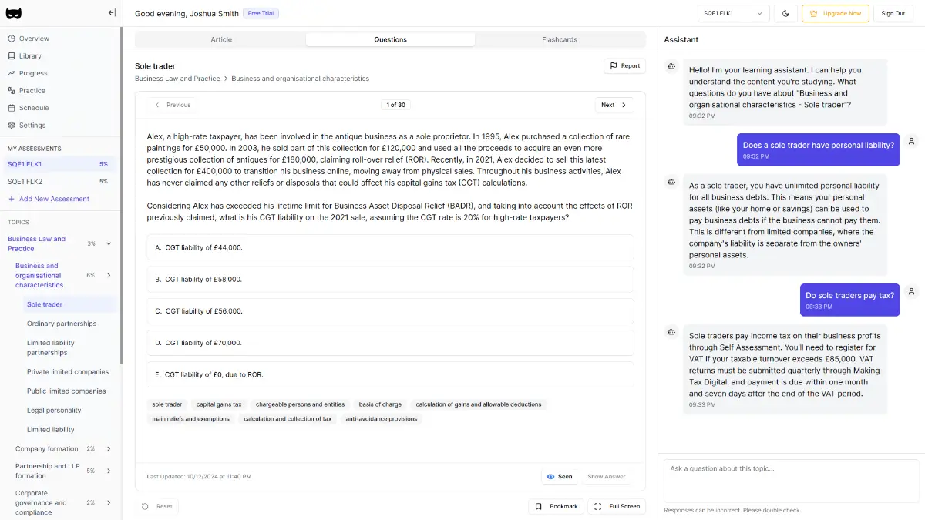Screen dimensions: 925x520
Task: Go to the Next question
Action: click(x=614, y=105)
